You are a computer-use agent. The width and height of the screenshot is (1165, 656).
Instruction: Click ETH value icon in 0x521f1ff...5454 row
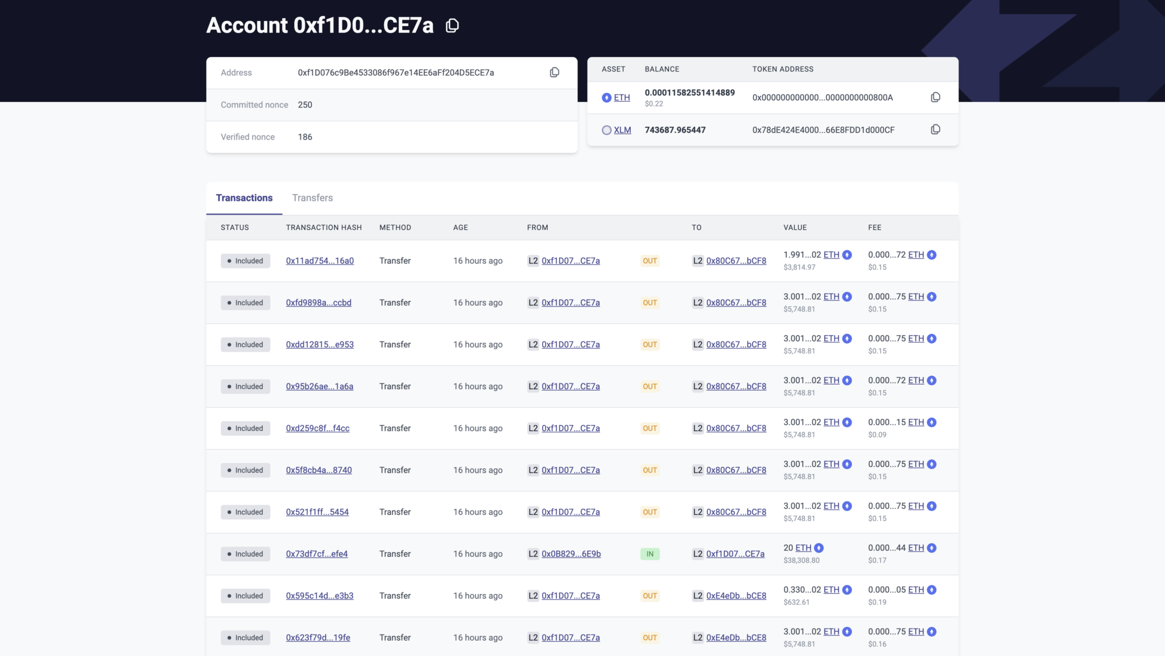point(847,506)
